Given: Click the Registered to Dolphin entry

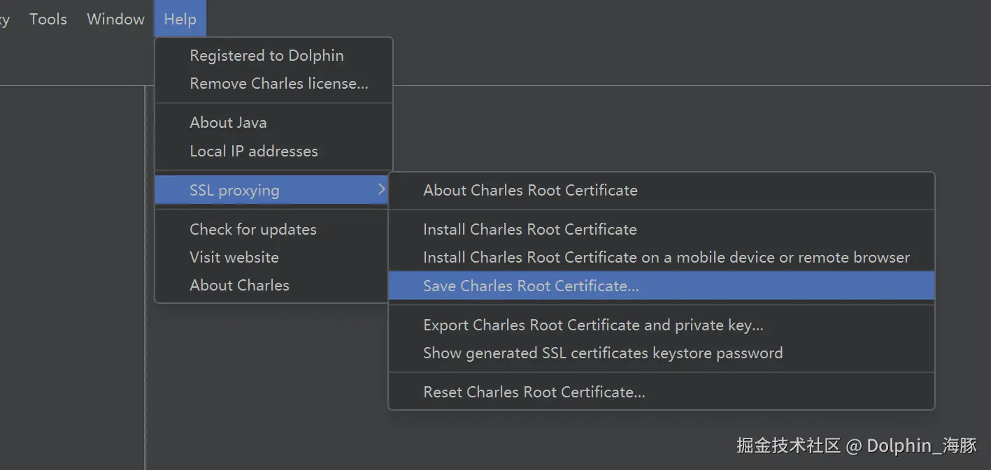Looking at the screenshot, I should [x=273, y=55].
